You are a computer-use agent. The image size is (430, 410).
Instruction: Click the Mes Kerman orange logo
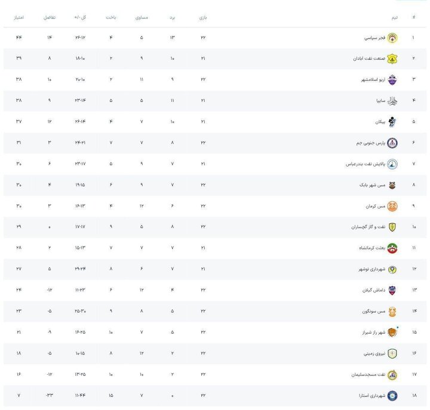(x=392, y=206)
